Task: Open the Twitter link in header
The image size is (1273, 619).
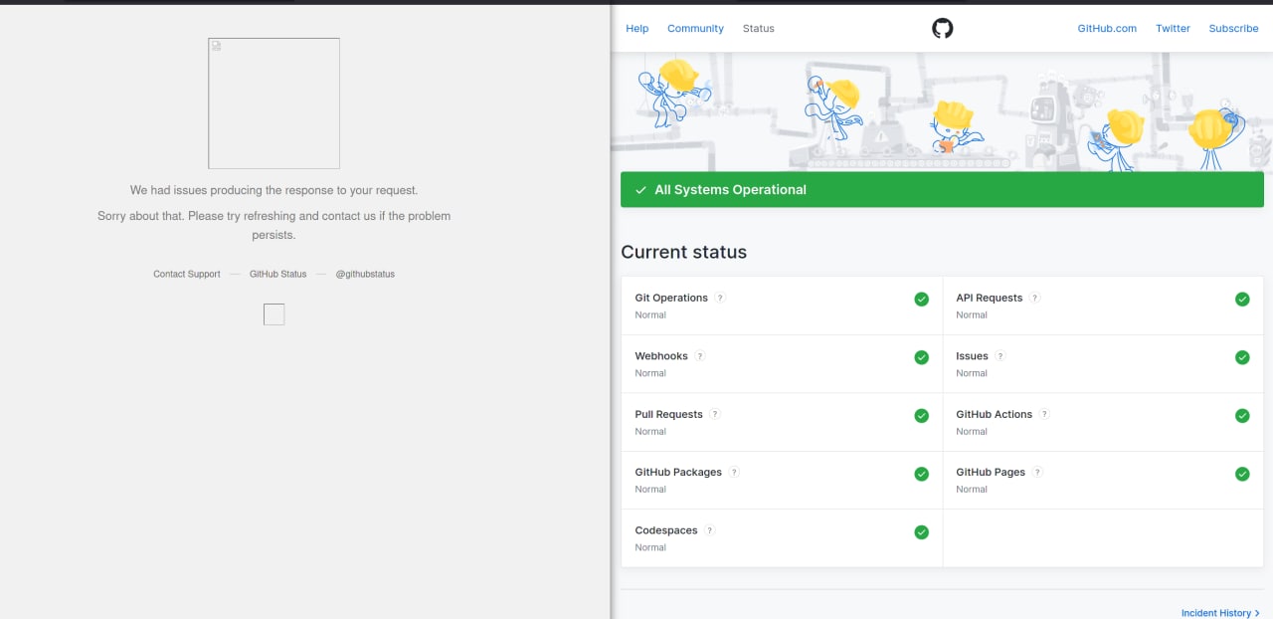Action: click(x=1173, y=29)
